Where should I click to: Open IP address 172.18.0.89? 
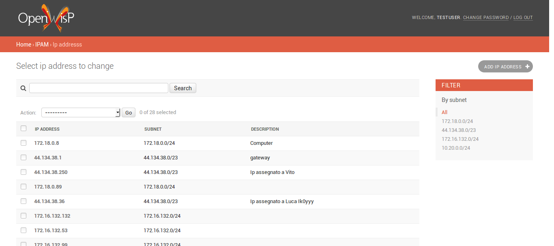48,187
